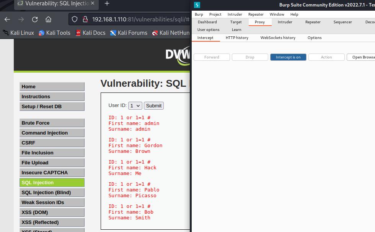Screen dimensions: 375x232
Task: Open Setup / Reset DB page
Action: pyautogui.click(x=52, y=107)
